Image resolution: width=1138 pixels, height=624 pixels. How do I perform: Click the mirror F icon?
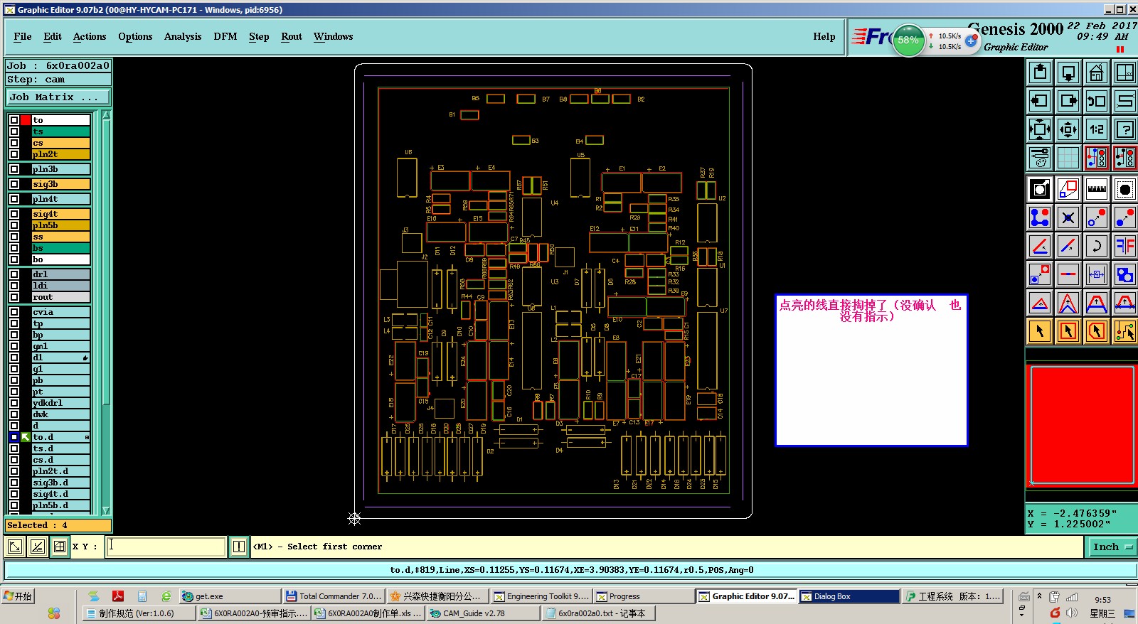point(1125,246)
